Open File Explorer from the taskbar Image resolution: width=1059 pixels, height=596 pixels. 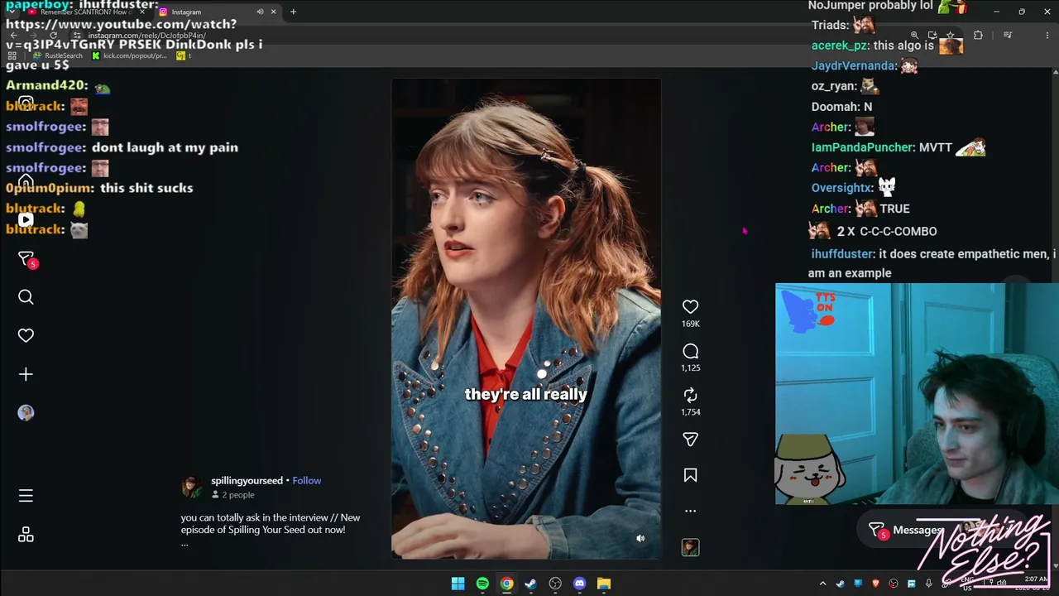point(604,584)
